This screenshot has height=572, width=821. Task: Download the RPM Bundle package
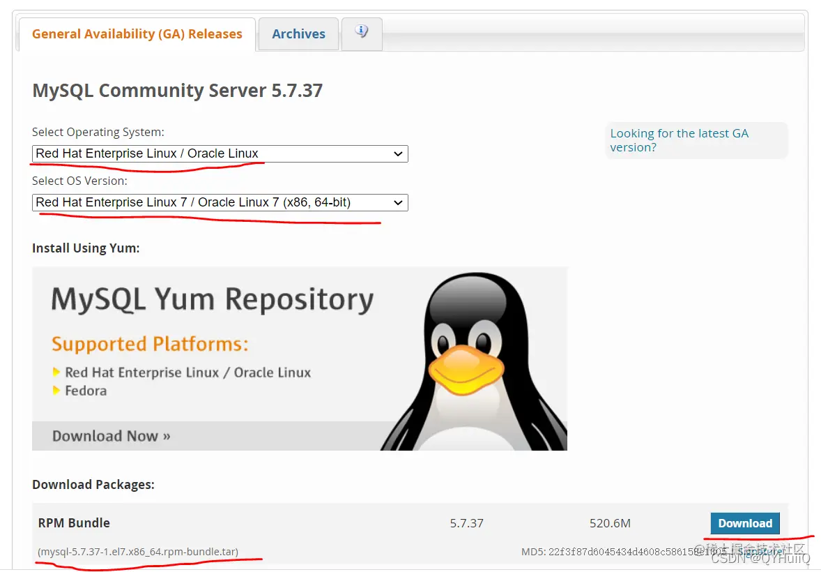744,523
